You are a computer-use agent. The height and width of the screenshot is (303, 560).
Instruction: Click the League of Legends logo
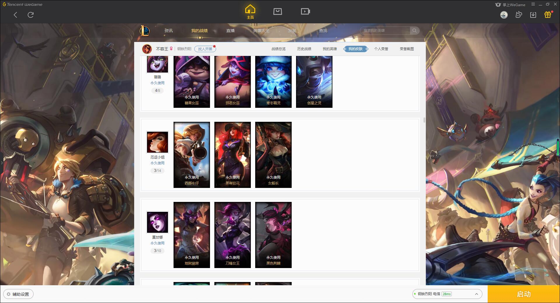coord(145,31)
